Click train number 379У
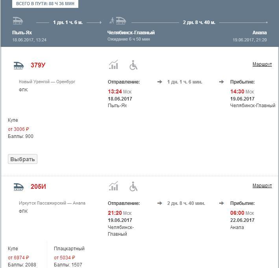Screen dimensions: 279x268 point(38,65)
